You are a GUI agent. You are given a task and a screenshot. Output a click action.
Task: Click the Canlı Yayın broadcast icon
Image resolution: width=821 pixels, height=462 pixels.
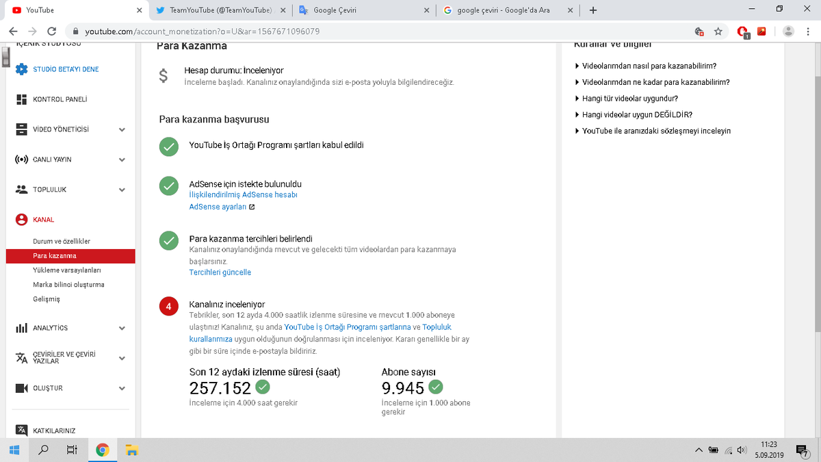click(21, 159)
